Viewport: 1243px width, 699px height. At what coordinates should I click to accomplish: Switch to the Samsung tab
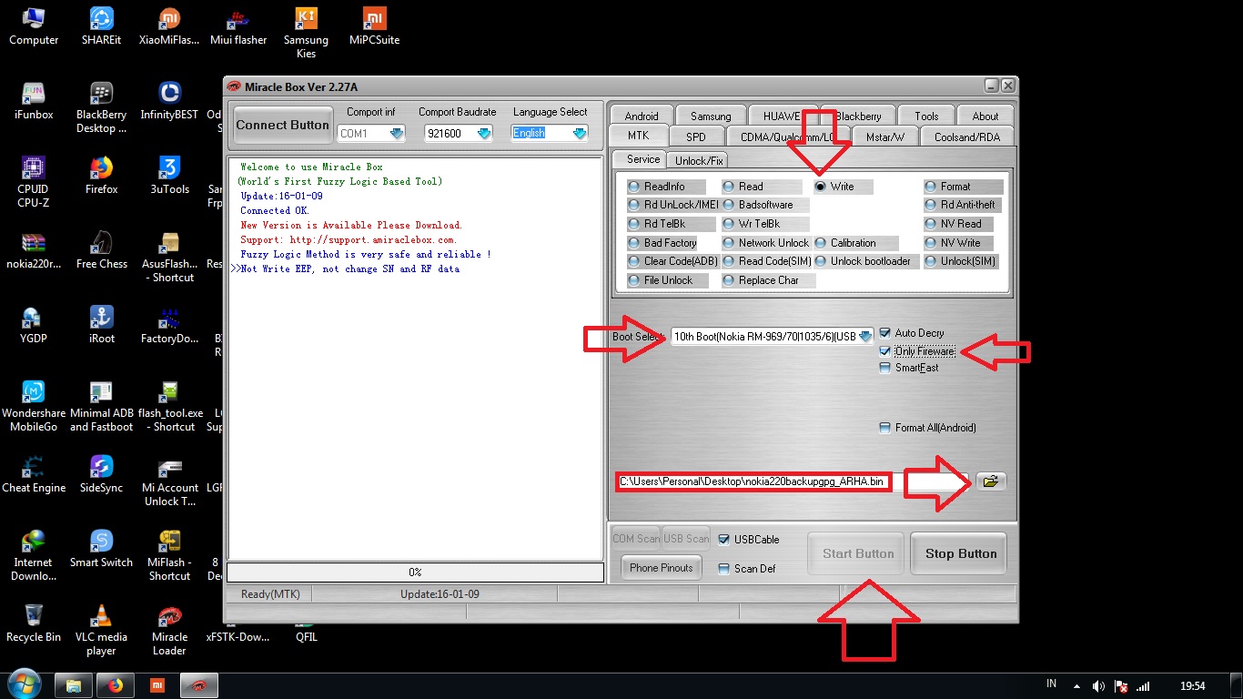pyautogui.click(x=710, y=116)
